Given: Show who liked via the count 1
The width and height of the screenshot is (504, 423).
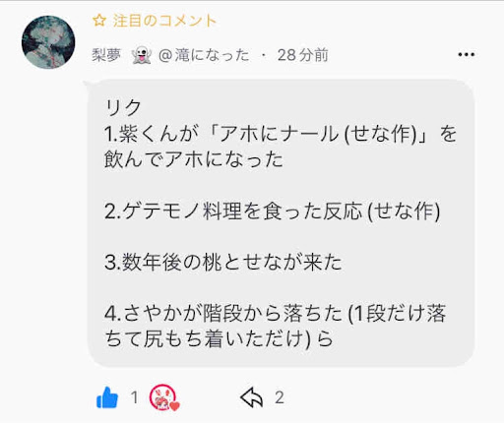Looking at the screenshot, I should (134, 397).
